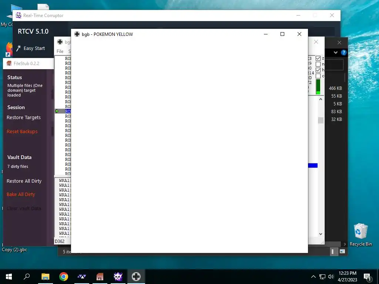
Task: Toggle the h flag checkbox in debugger
Action: pos(318,70)
